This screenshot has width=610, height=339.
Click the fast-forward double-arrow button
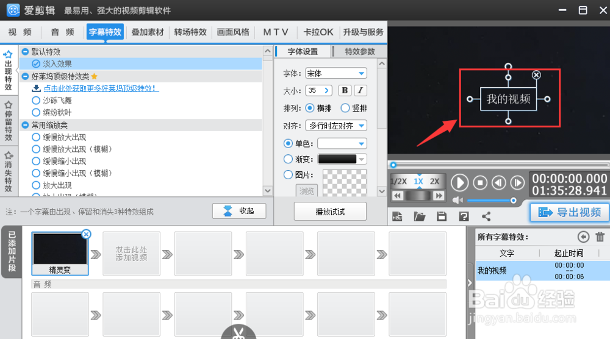439,196
